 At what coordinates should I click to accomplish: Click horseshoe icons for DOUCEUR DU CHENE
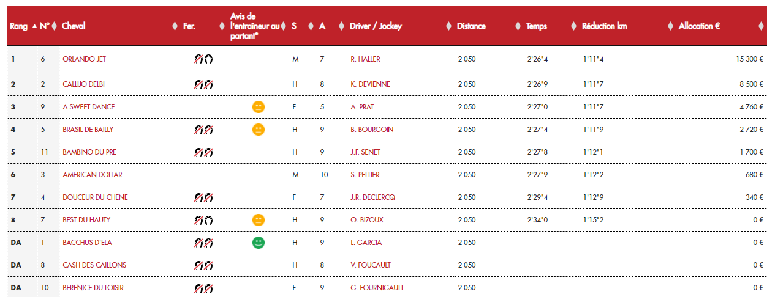click(203, 197)
